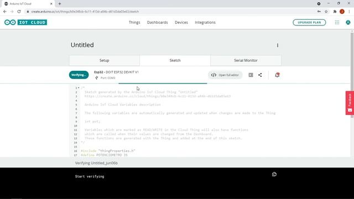
Task: Click the Upgrade Plan button
Action: [x=309, y=22]
